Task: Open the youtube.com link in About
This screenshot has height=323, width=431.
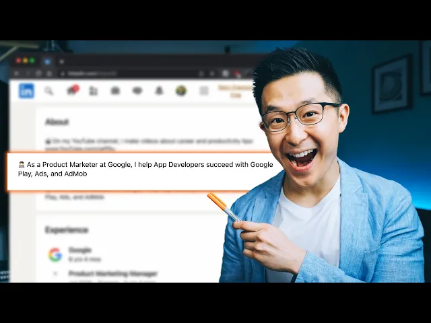Action: point(80,149)
